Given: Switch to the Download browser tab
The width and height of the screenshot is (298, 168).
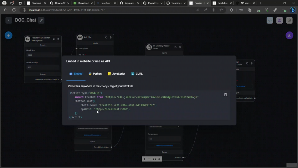Looking at the screenshot, I should coord(83,3).
